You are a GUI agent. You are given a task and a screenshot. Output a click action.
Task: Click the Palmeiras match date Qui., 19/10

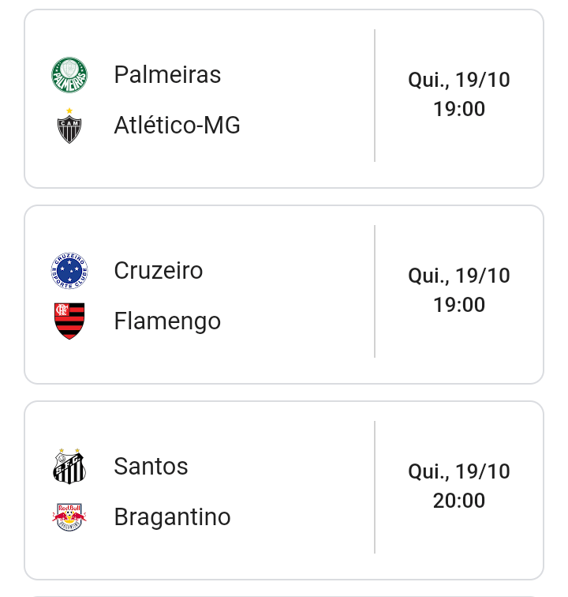click(x=459, y=80)
